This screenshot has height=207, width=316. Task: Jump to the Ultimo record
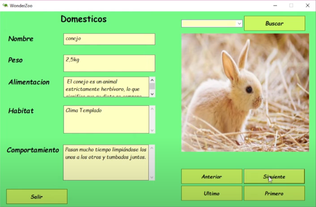212,193
